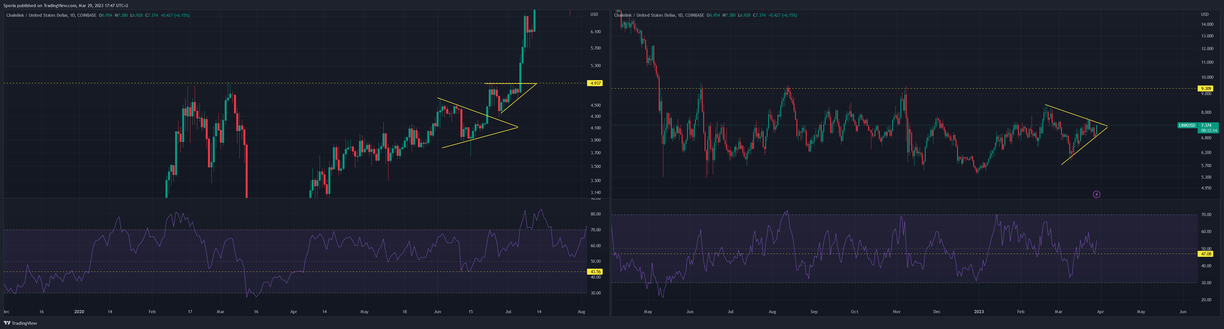
Task: Select the yellow 47.08 RSI level label
Action: (x=1206, y=254)
